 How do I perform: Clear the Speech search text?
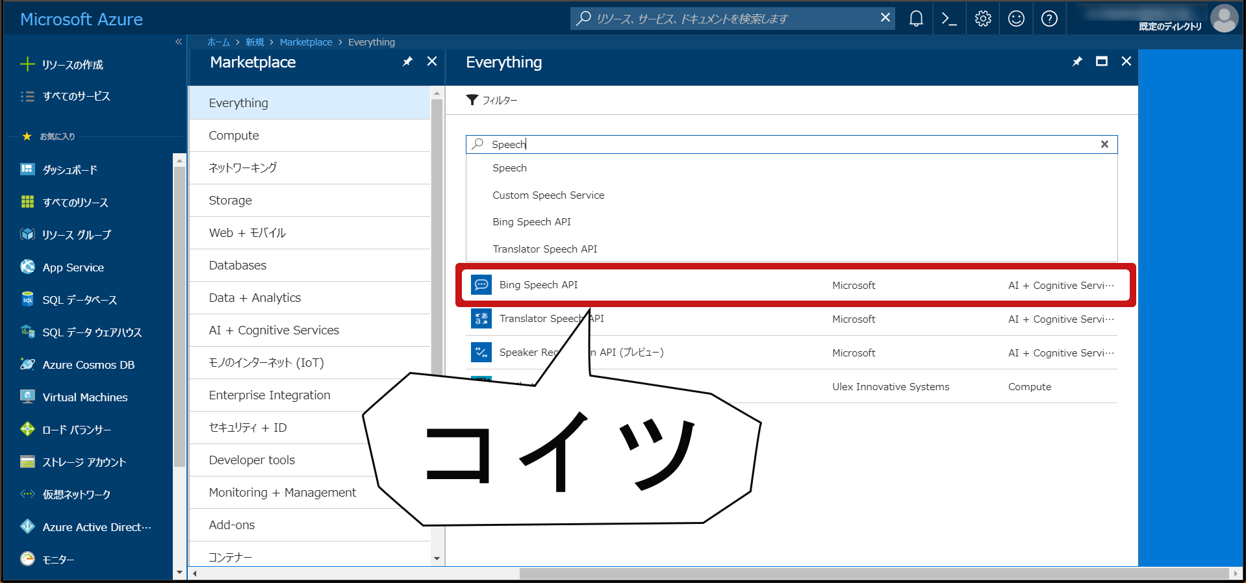pos(1104,144)
